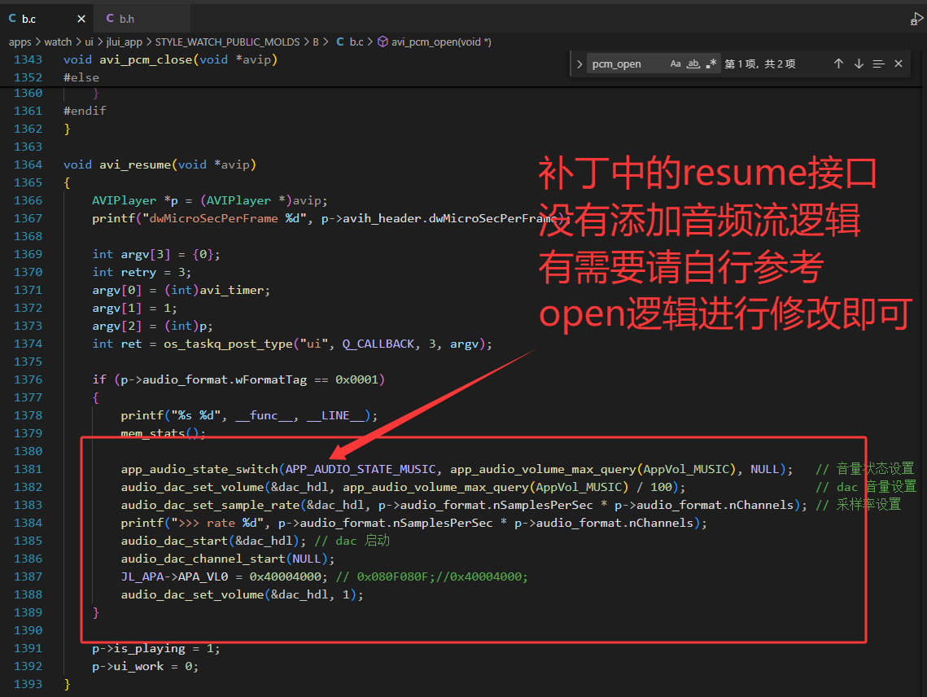Close the b.c editor tab
This screenshot has height=697, width=927.
(81, 19)
